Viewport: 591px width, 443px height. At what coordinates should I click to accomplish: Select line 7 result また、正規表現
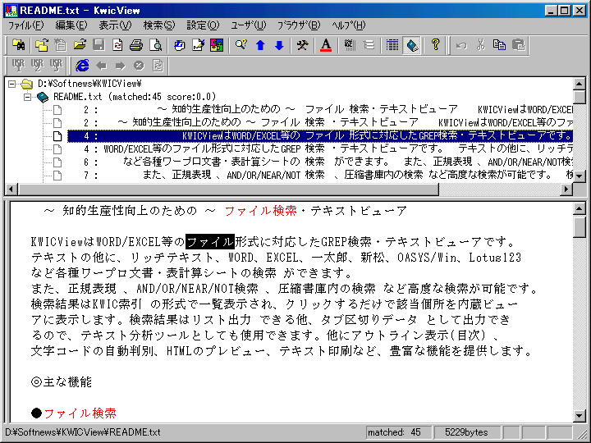coord(319,175)
